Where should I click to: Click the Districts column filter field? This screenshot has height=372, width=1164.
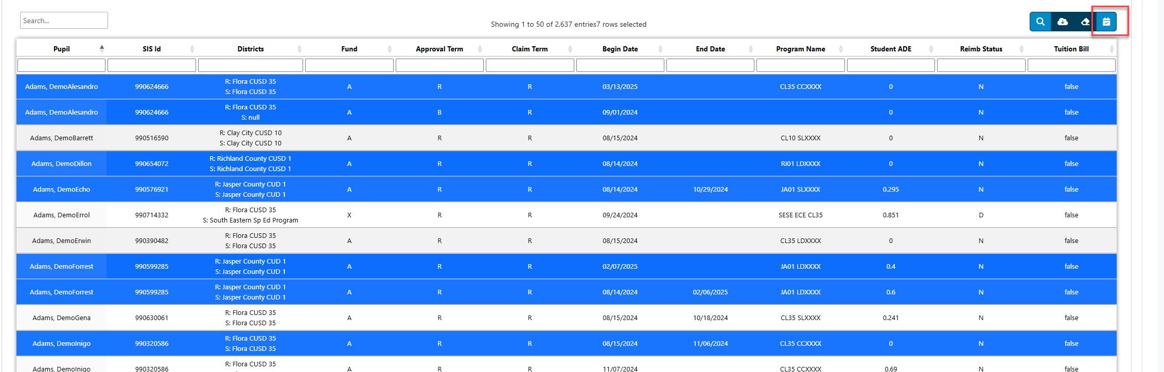[x=251, y=65]
